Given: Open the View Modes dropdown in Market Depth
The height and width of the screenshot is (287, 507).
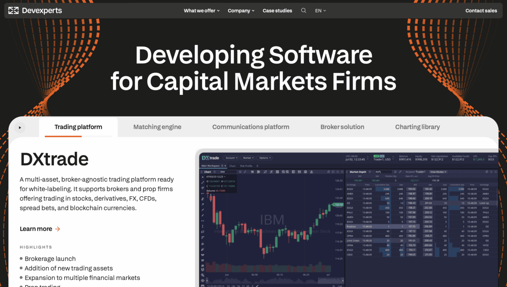Looking at the screenshot, I should 438,172.
